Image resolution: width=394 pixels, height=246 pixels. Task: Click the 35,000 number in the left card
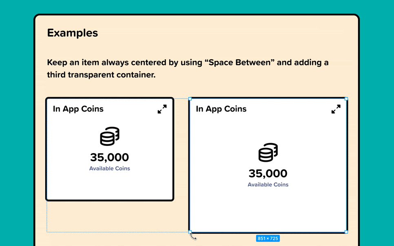tap(109, 157)
